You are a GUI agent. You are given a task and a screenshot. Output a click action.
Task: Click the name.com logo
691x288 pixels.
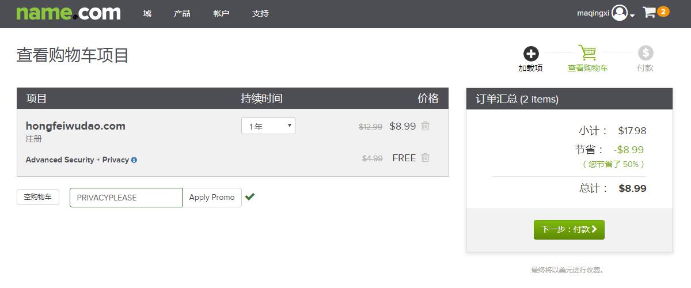69,13
